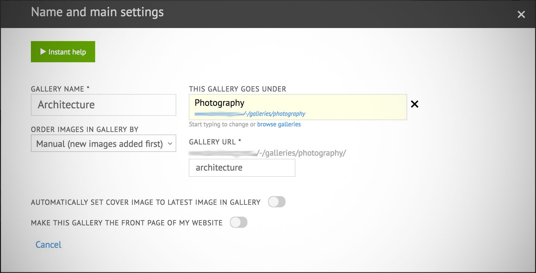Click the play triangle icon on Instant help
Screen dimensions: 536x273
43,52
